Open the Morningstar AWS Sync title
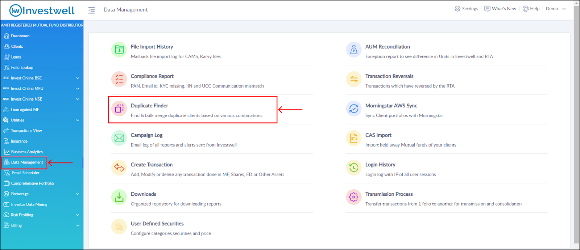Image resolution: width=580 pixels, height=250 pixels. pos(391,106)
